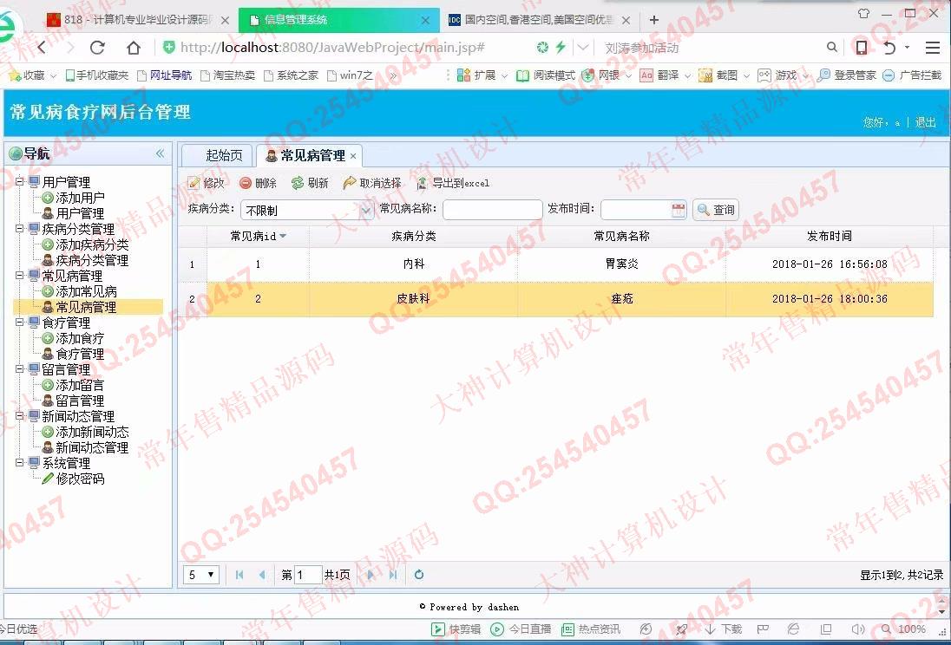Go to previous page icon
Screen dimensions: 951x645
coord(261,575)
